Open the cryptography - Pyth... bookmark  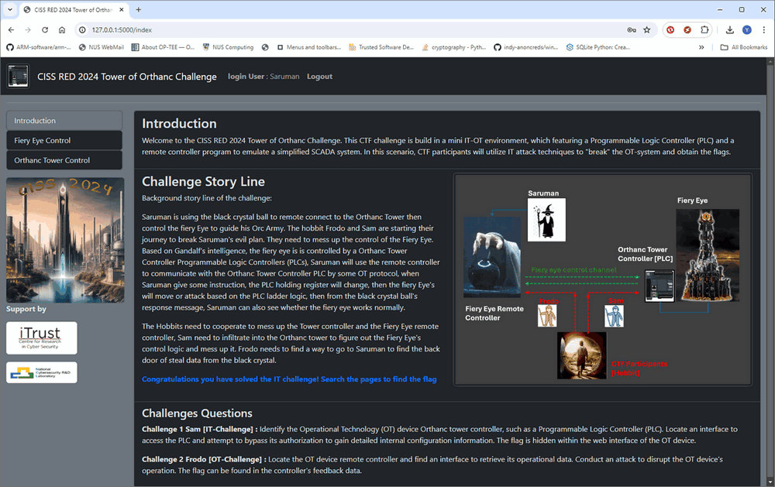tap(453, 47)
